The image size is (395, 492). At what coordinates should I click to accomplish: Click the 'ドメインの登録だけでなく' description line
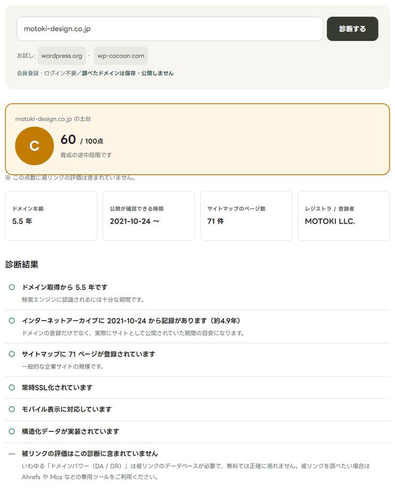click(133, 333)
